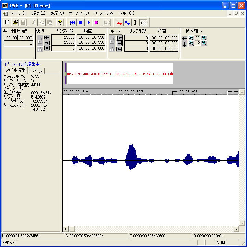Click the horizontal scrollbar right arrow
Image resolution: width=247 pixels, height=247 pixels.
click(236, 229)
